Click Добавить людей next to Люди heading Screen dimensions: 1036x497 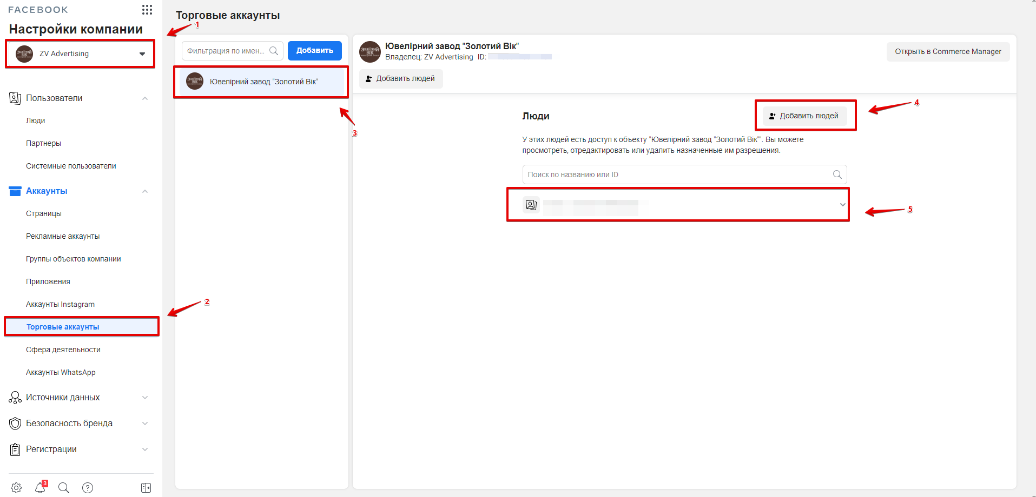(804, 116)
